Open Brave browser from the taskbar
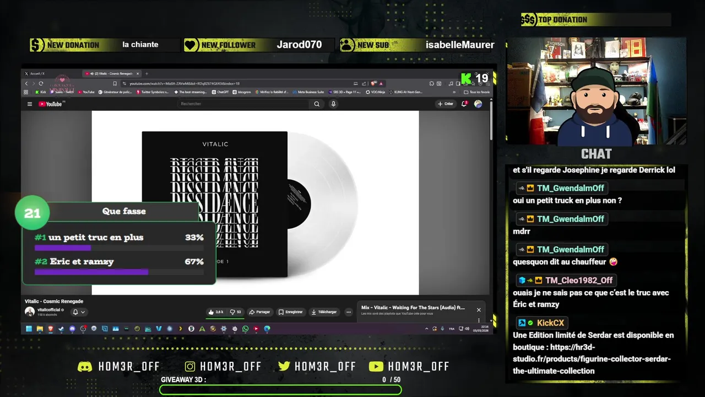705x397 pixels. 51,329
